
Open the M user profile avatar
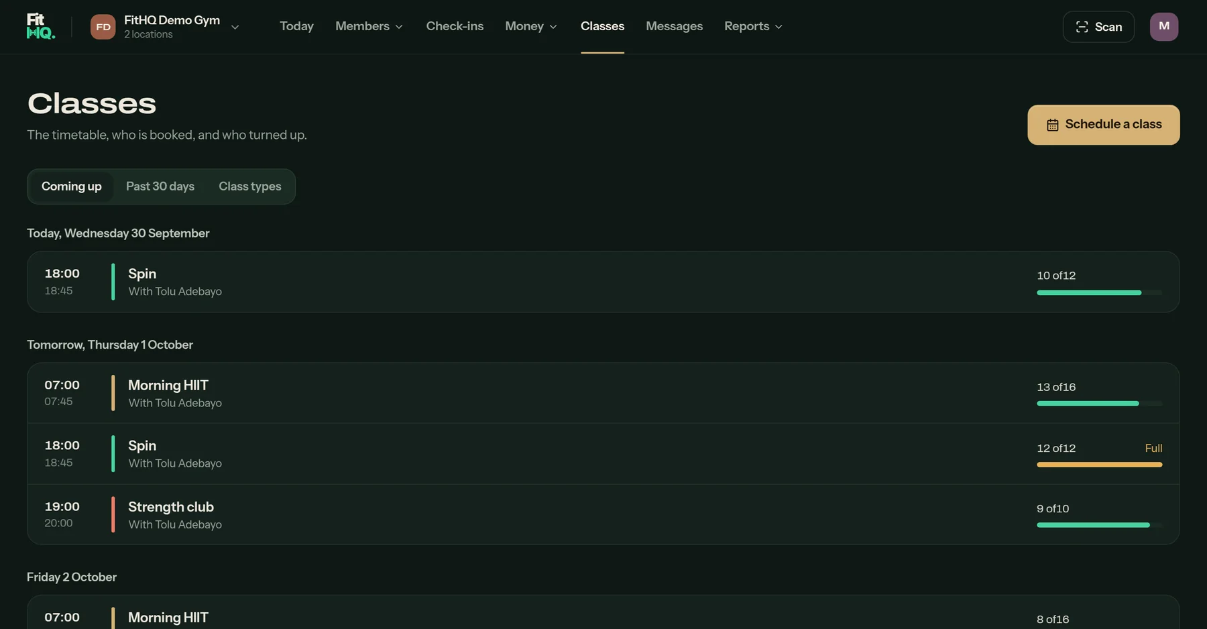click(1163, 27)
